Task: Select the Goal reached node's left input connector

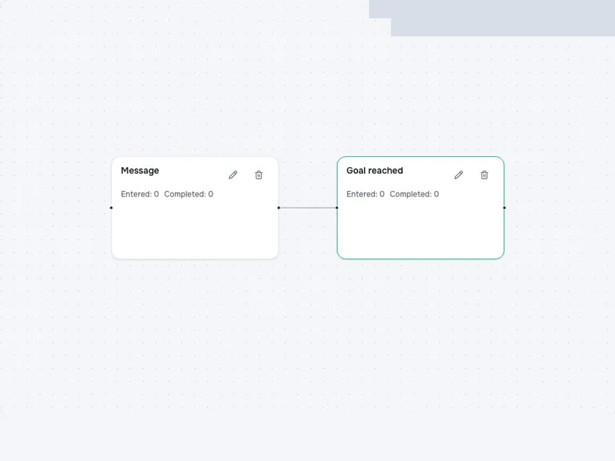Action: (x=337, y=207)
